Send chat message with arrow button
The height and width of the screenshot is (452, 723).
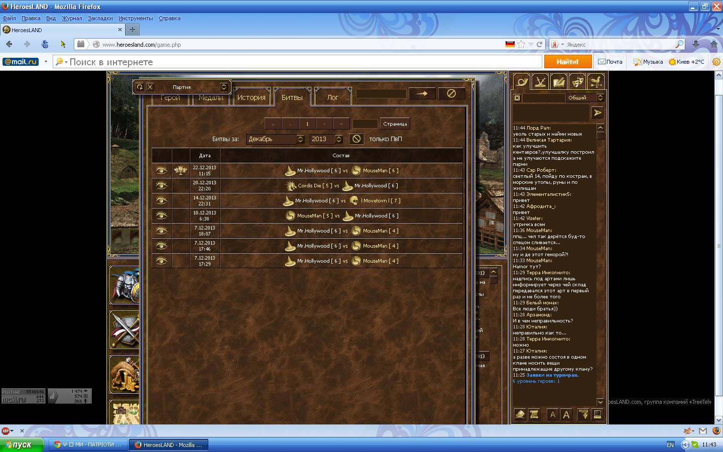click(x=597, y=113)
